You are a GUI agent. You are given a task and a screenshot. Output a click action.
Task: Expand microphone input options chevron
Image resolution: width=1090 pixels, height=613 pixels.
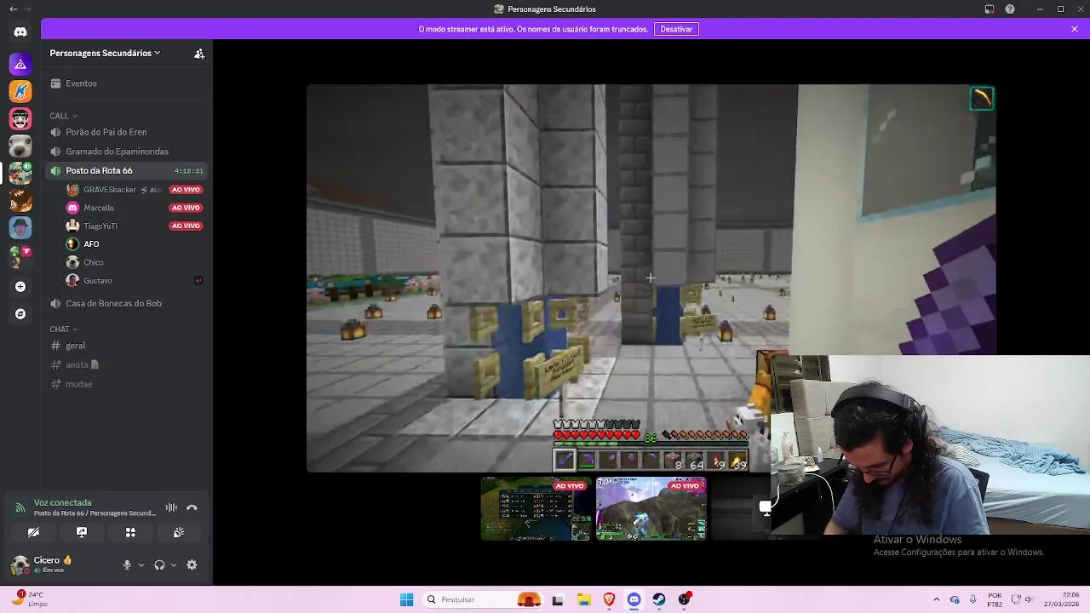141,564
